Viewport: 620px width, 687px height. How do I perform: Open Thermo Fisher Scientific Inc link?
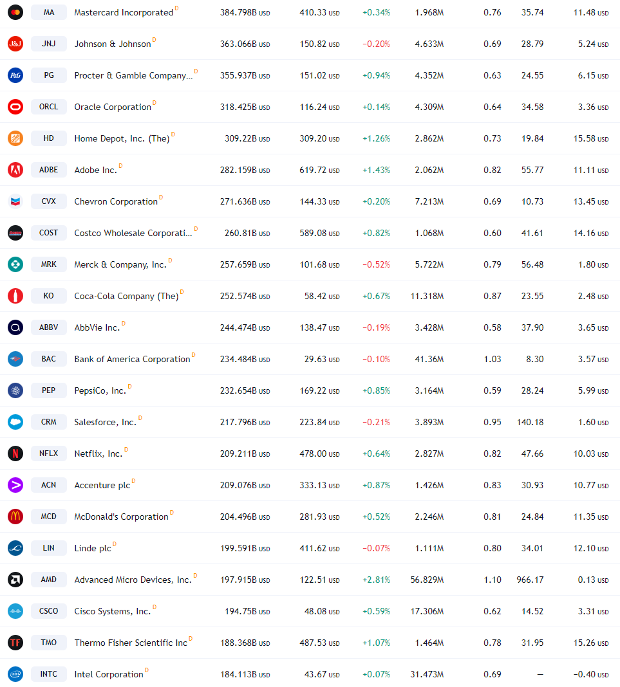pyautogui.click(x=131, y=644)
